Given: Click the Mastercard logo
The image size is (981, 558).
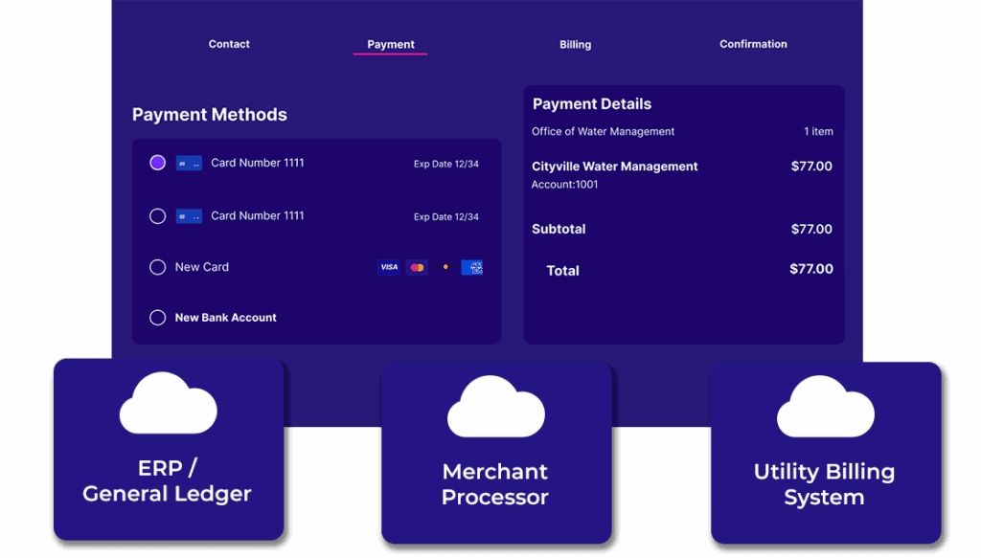Looking at the screenshot, I should [417, 268].
